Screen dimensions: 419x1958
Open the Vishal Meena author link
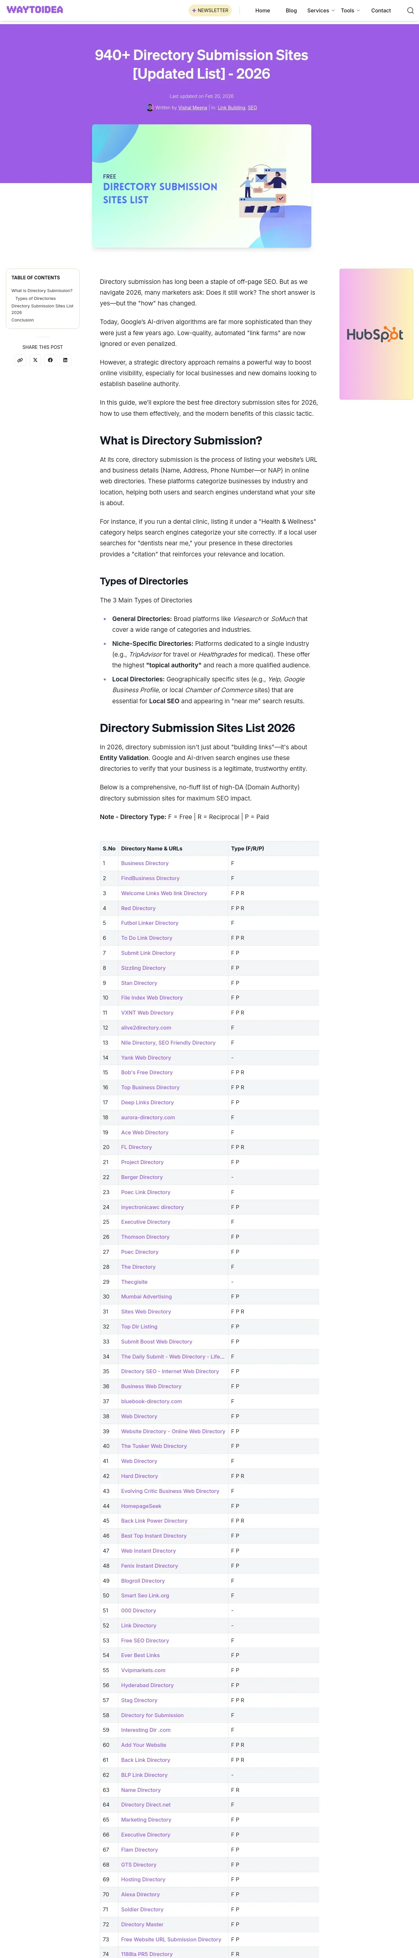(x=193, y=108)
